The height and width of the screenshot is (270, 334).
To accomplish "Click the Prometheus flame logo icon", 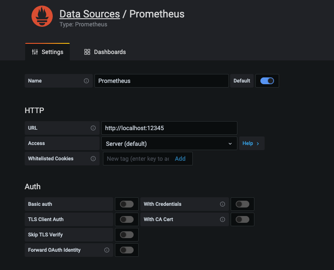I will pos(42,16).
